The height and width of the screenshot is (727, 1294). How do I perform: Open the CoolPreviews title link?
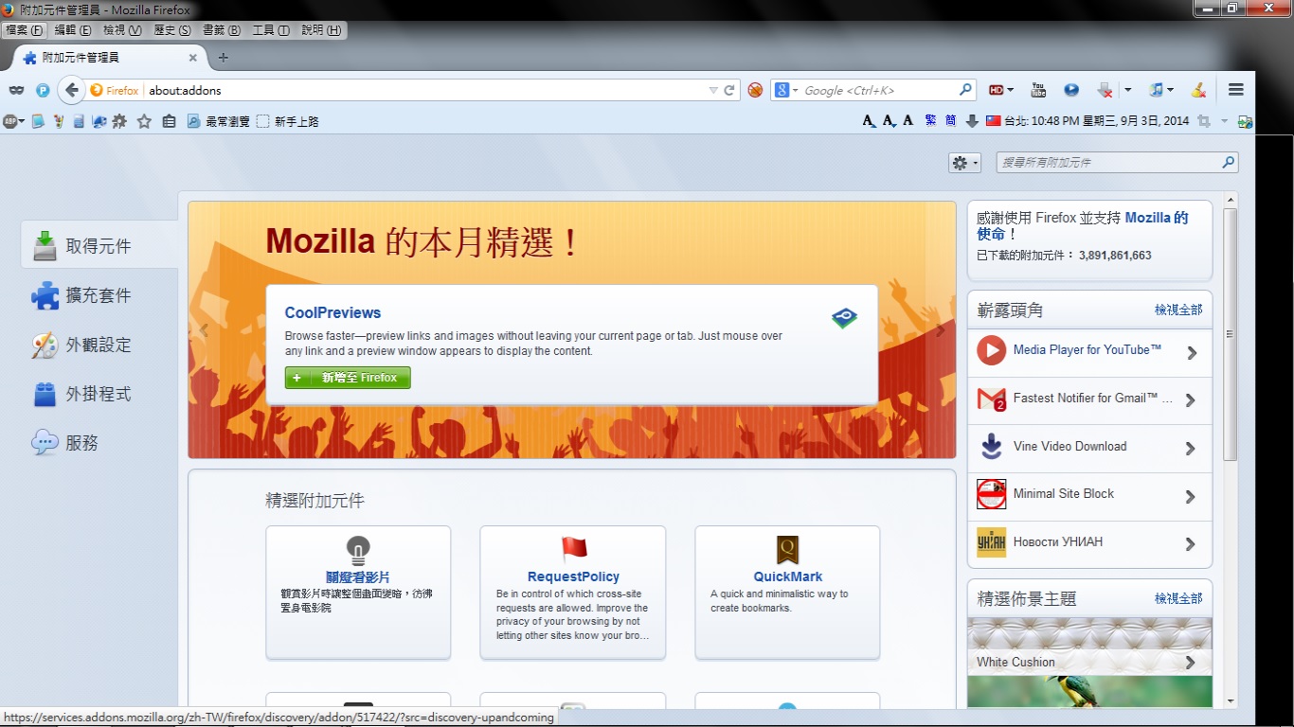[332, 313]
